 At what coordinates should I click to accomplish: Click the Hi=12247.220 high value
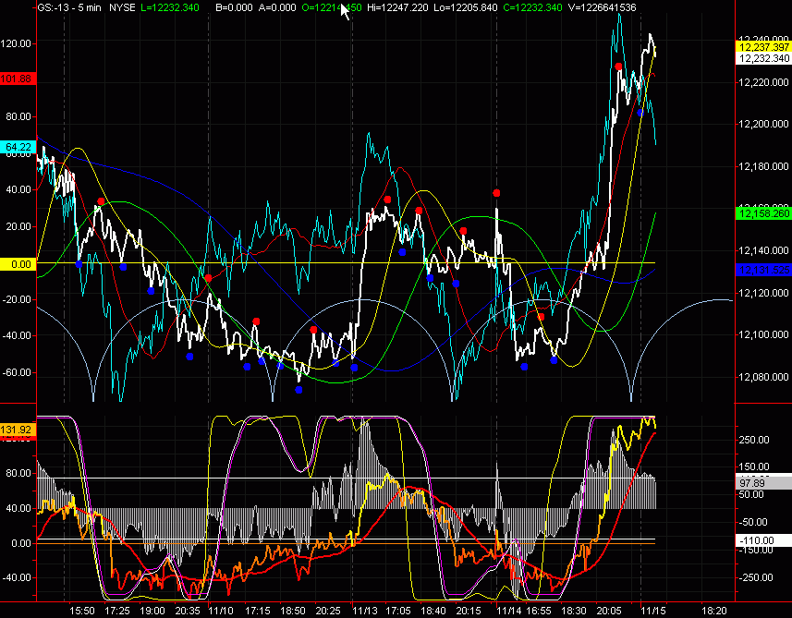(x=397, y=7)
